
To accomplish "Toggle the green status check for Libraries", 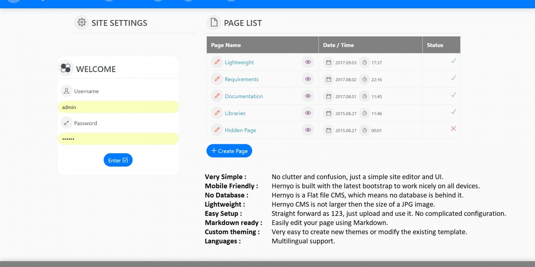I will (x=453, y=112).
